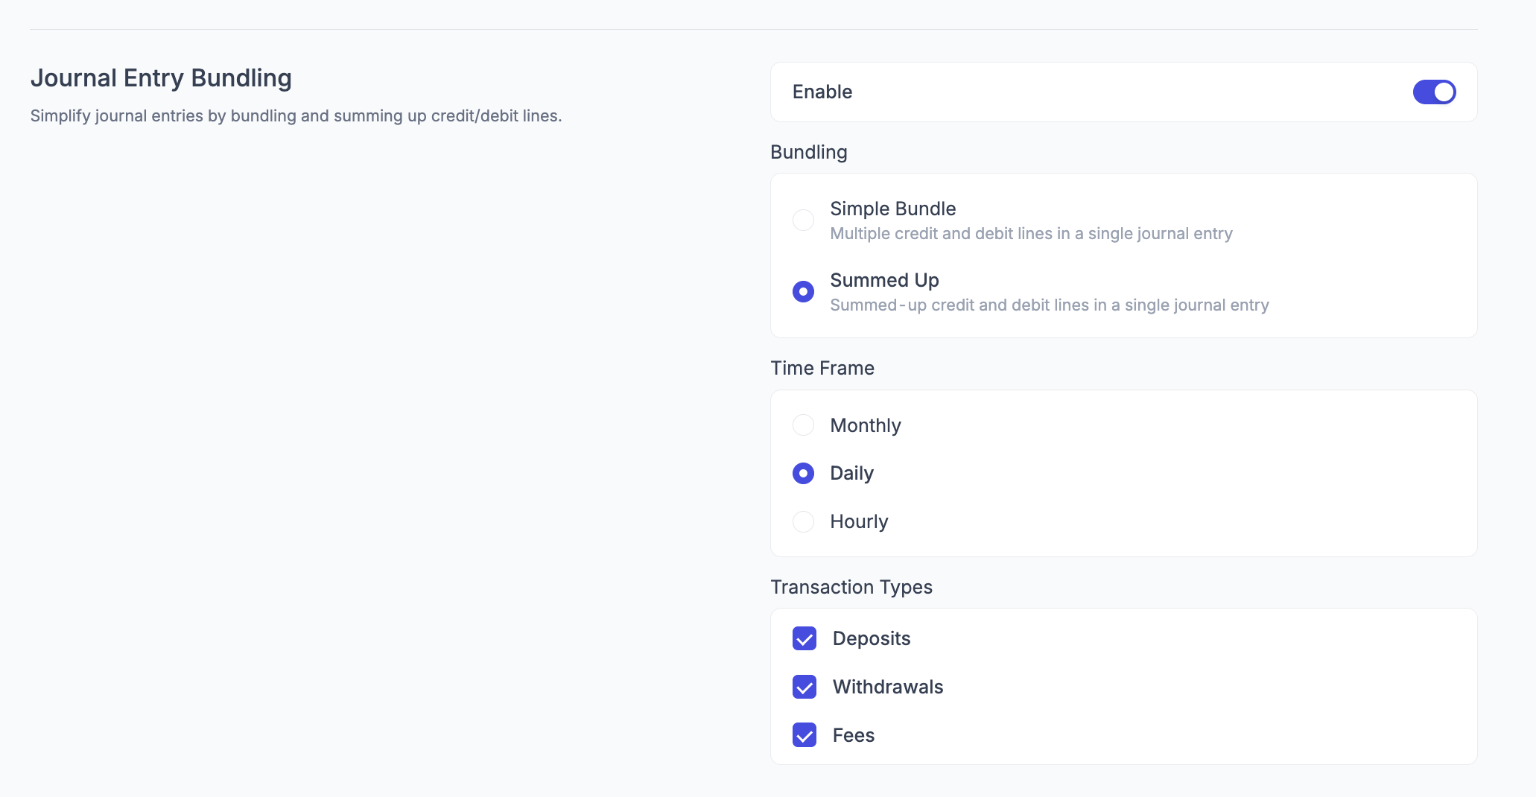This screenshot has height=797, width=1536.
Task: Click the "Fees" label text
Action: 854,735
